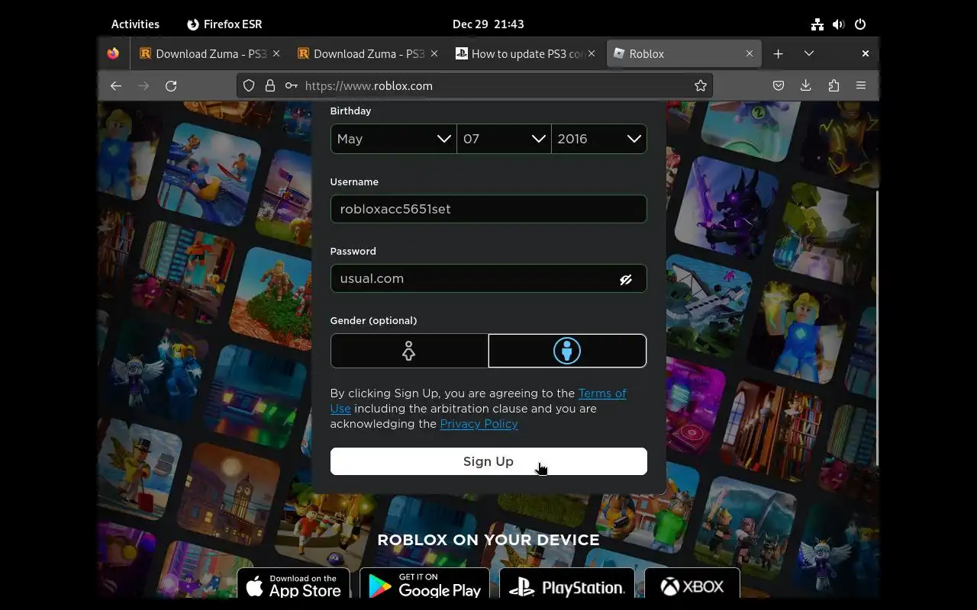
Task: Open the tracking protection shield icon
Action: (249, 85)
